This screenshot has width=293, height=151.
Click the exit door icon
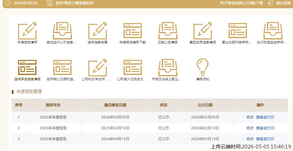270,3
